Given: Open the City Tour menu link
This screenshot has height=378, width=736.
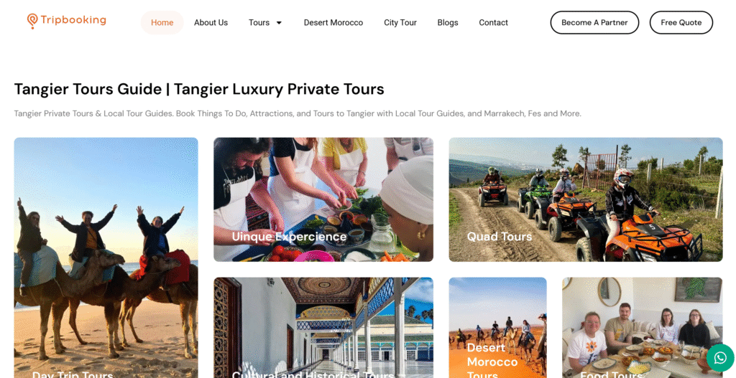Looking at the screenshot, I should click(x=400, y=22).
